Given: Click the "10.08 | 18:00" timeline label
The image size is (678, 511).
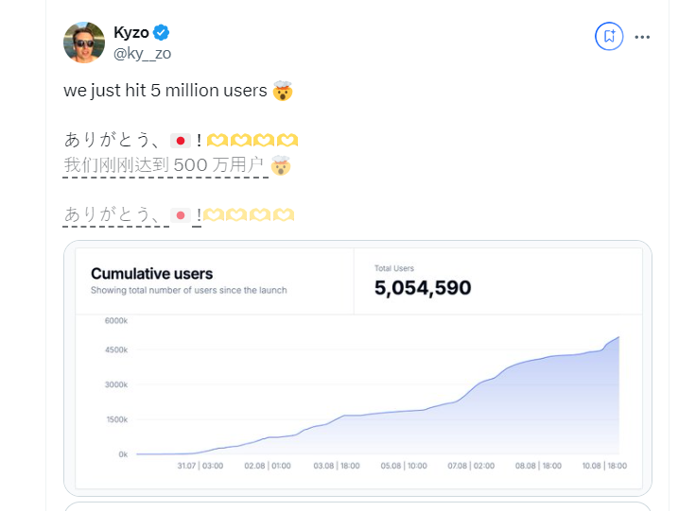Looking at the screenshot, I should click(x=606, y=465).
